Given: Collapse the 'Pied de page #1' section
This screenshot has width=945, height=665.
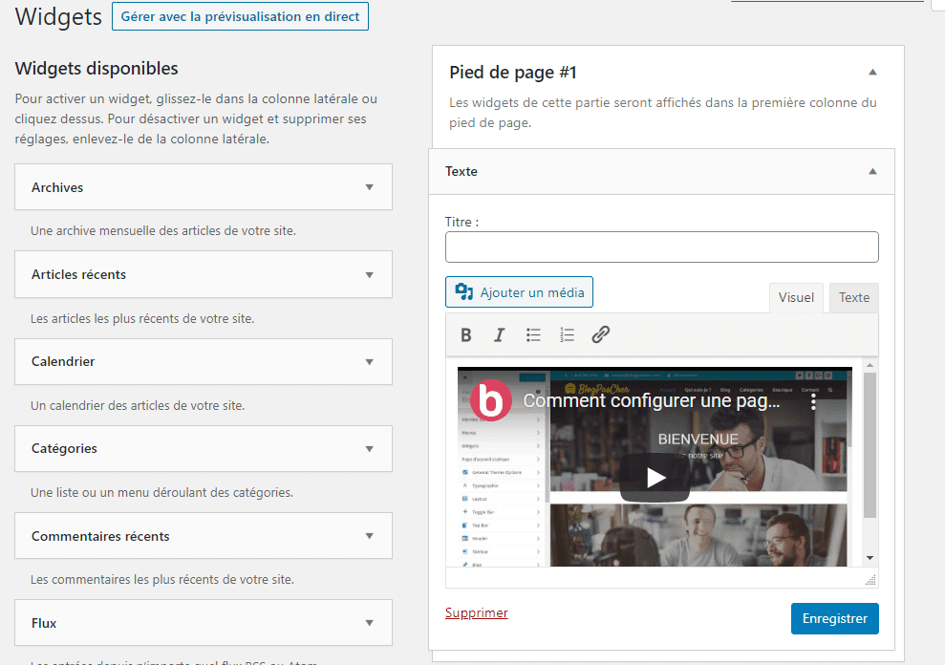Looking at the screenshot, I should tap(871, 72).
